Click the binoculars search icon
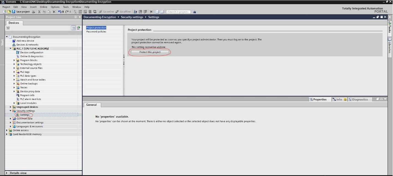The image size is (393, 176). 194,12
